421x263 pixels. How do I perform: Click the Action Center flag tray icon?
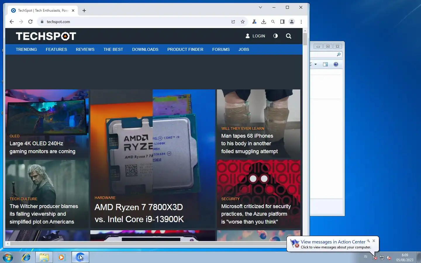click(x=375, y=257)
